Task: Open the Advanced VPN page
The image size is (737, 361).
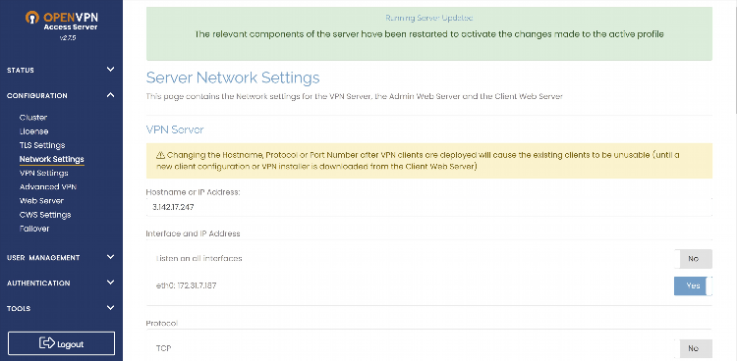Action: 48,186
